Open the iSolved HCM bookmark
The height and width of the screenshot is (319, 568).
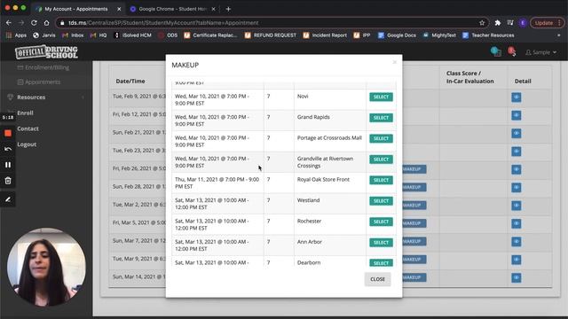132,35
